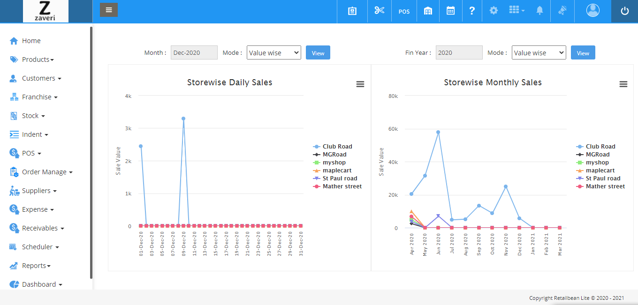Click the help question mark icon
Image resolution: width=638 pixels, height=305 pixels.
472,11
